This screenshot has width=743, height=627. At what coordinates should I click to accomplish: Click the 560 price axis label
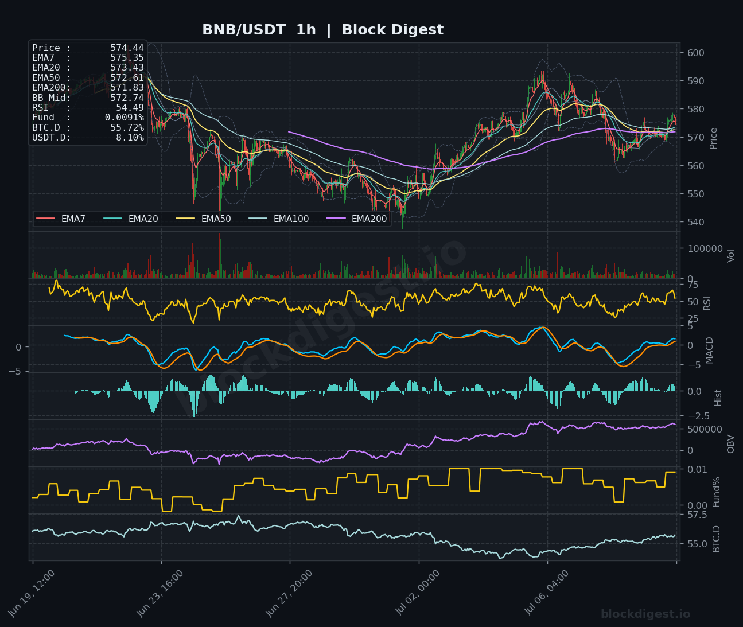(x=697, y=166)
